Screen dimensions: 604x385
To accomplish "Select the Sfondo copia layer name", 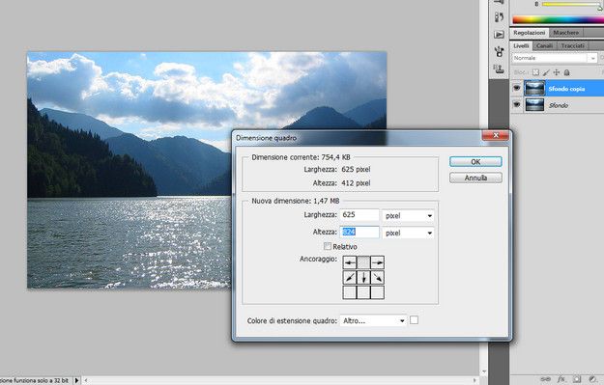I will tap(566, 89).
